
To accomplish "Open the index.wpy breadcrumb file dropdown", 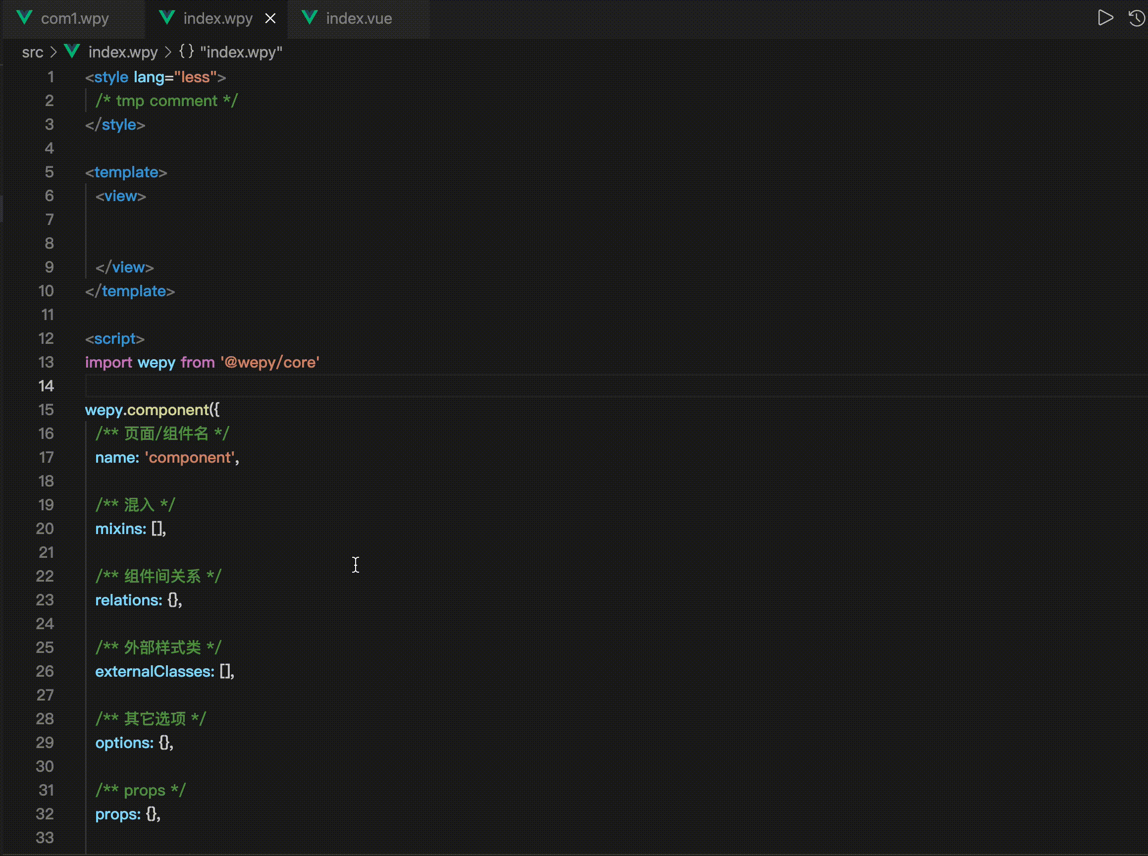I will click(123, 52).
